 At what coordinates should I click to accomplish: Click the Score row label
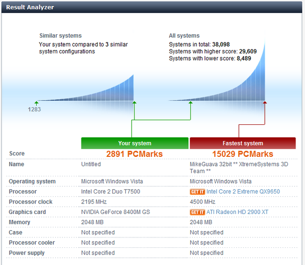[17, 153]
